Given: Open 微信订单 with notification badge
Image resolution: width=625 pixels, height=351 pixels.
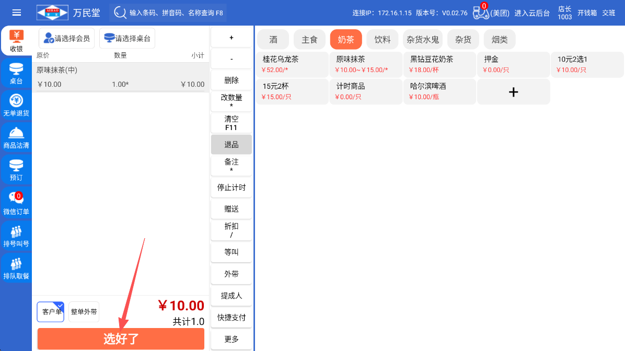Looking at the screenshot, I should [x=16, y=204].
